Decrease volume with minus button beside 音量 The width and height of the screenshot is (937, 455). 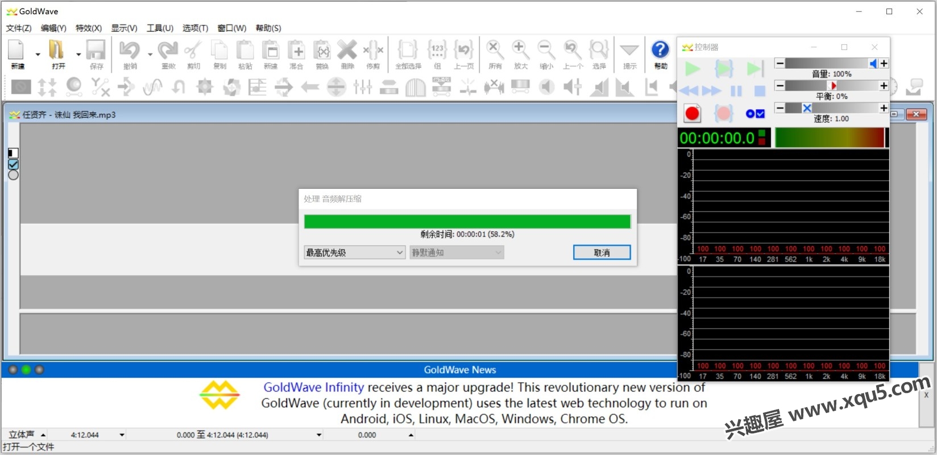(x=780, y=64)
